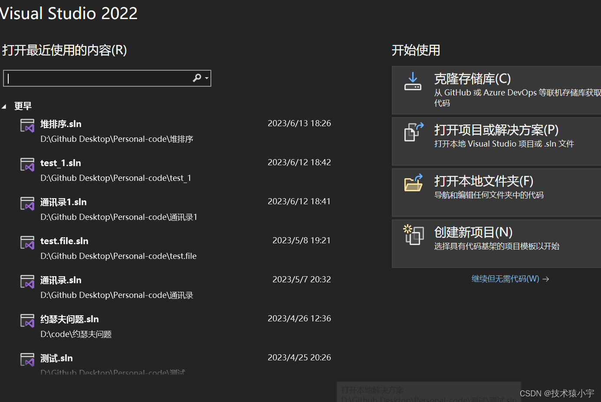Follow the 继续但无需代码(W) link
Image resolution: width=601 pixels, height=402 pixels.
[510, 279]
